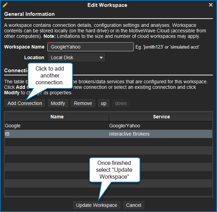Screen dimensions: 217x212
Task: Select the IB connection row
Action: [108, 134]
